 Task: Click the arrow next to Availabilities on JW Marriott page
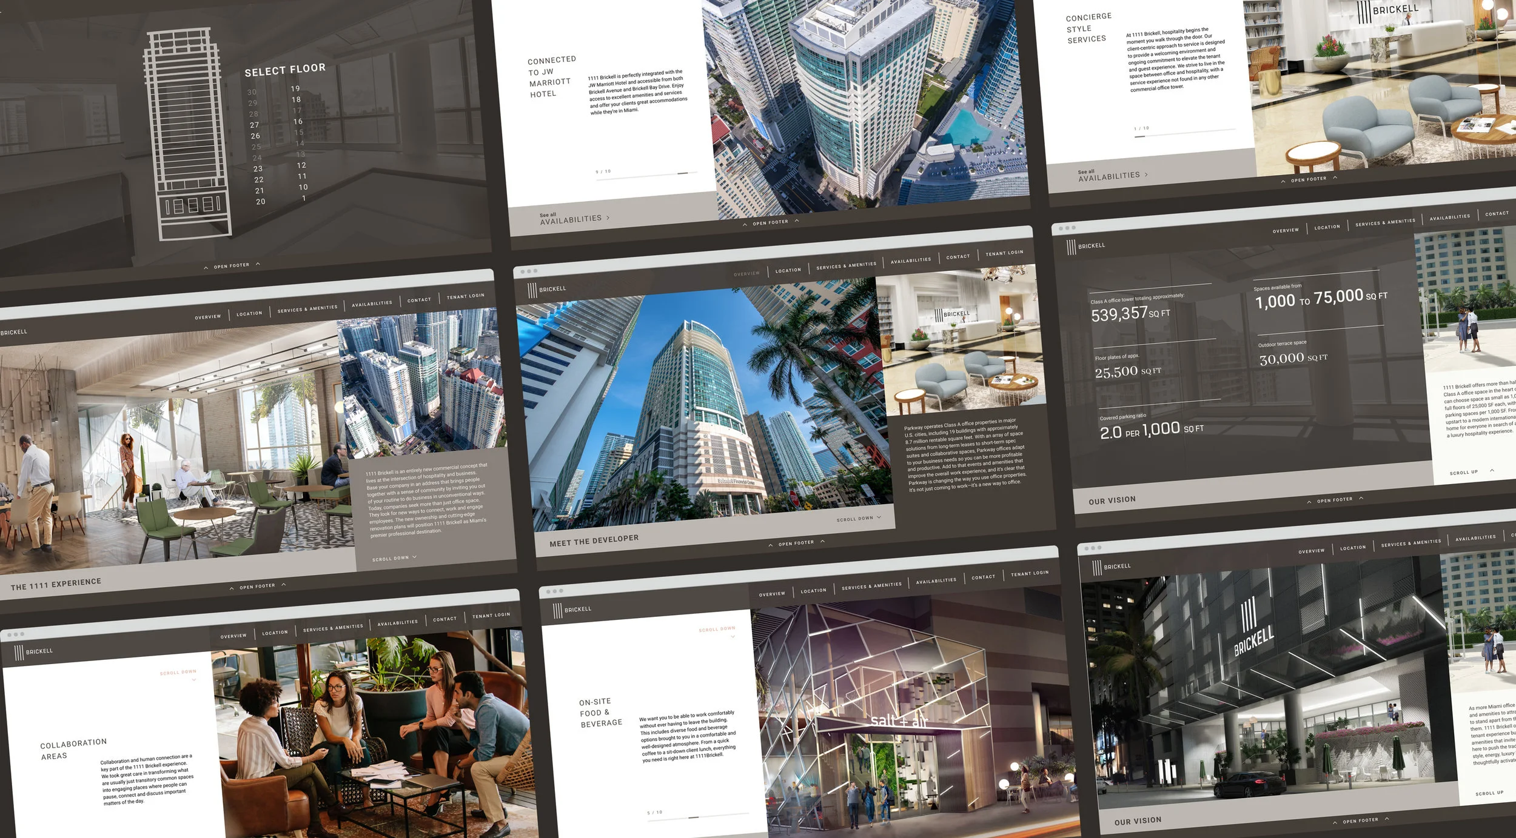[x=608, y=217]
